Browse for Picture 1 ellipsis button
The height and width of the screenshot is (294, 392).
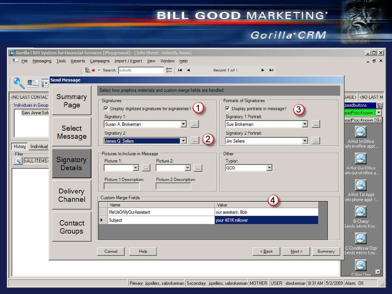146,168
